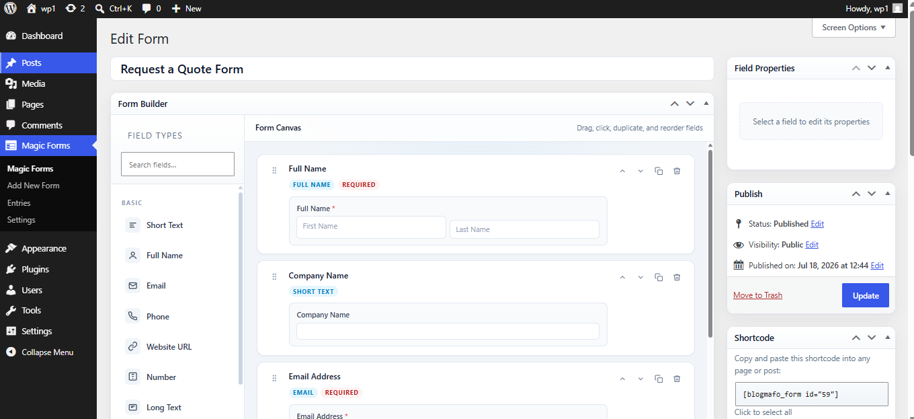Edit the Published status
Viewport: 914px width, 419px height.
(817, 224)
